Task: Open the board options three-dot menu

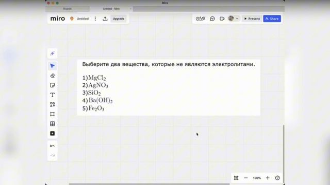Action: point(95,18)
